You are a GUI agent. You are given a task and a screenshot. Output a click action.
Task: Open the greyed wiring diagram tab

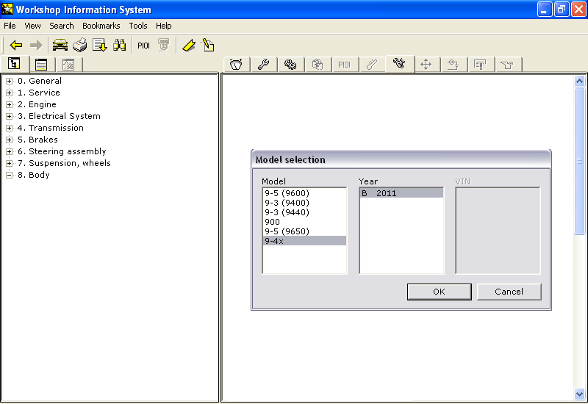coord(453,65)
